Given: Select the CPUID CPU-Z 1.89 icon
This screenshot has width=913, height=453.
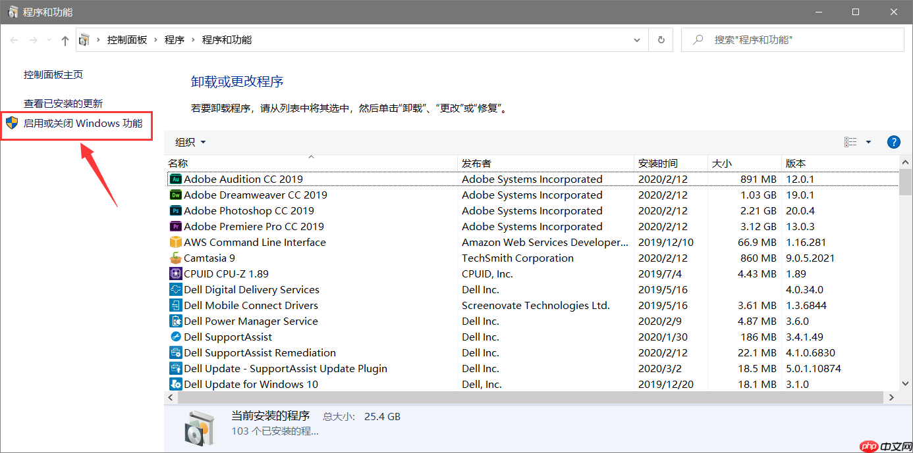Looking at the screenshot, I should click(175, 274).
